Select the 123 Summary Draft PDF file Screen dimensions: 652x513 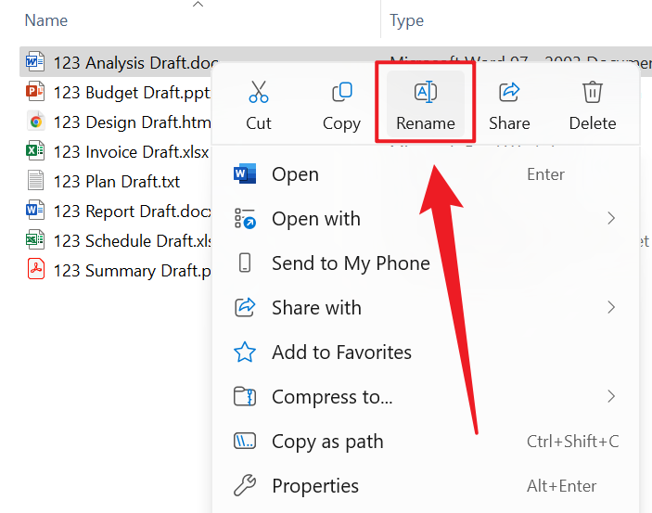(x=132, y=271)
